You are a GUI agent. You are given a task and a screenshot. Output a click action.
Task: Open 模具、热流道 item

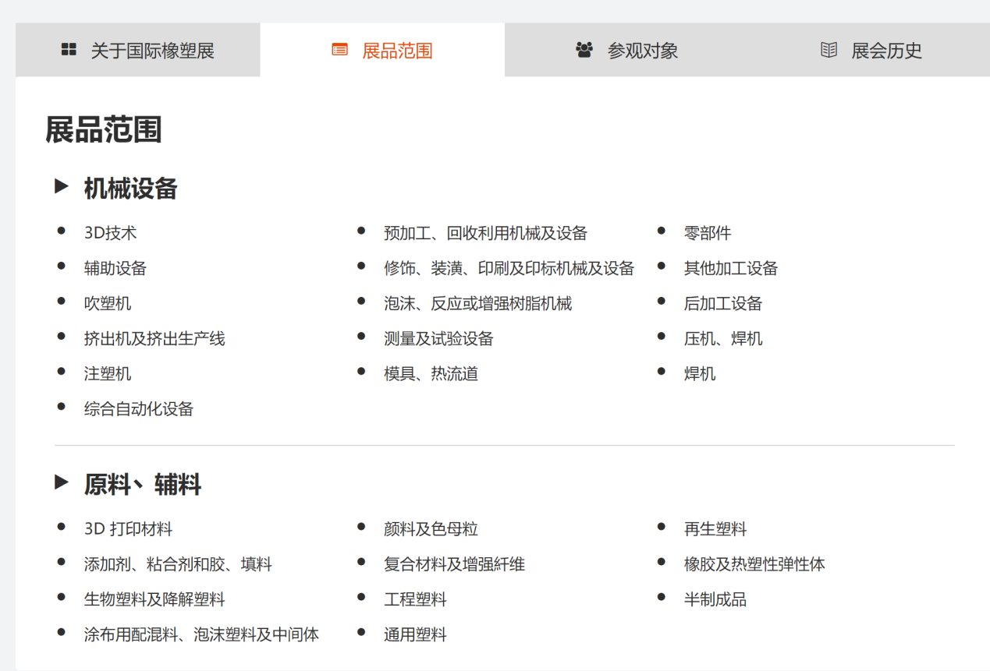point(431,374)
